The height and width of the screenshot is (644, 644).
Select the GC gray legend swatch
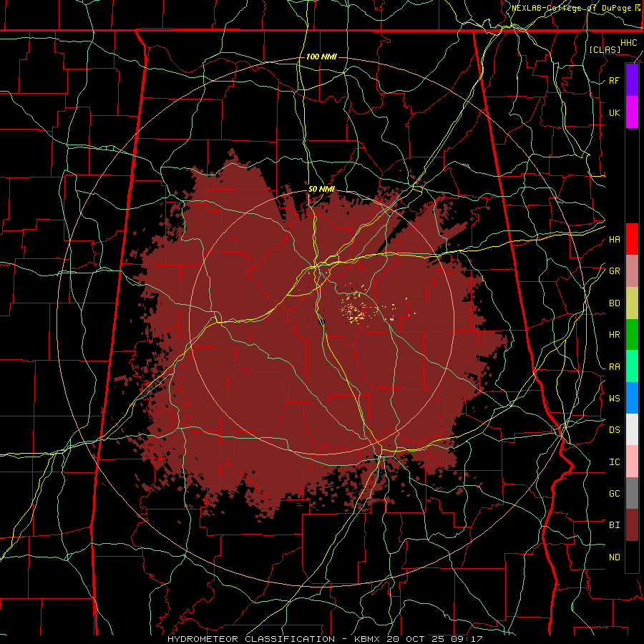(632, 493)
